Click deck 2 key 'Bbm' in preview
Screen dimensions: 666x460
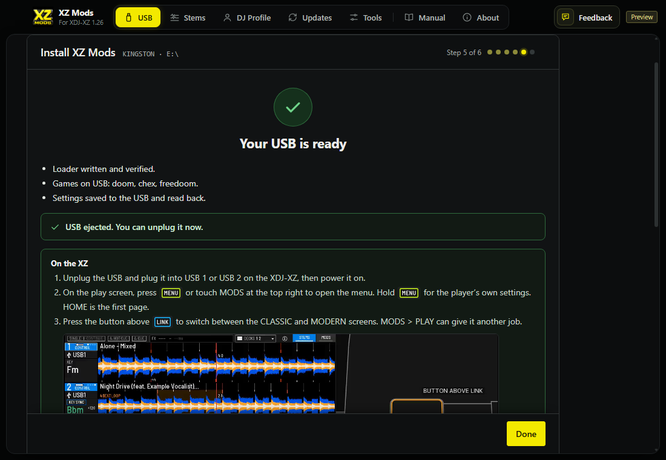pyautogui.click(x=74, y=409)
